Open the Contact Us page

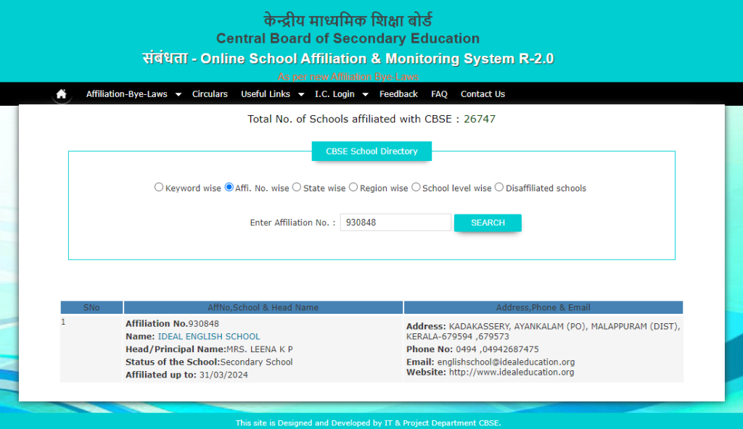click(483, 94)
